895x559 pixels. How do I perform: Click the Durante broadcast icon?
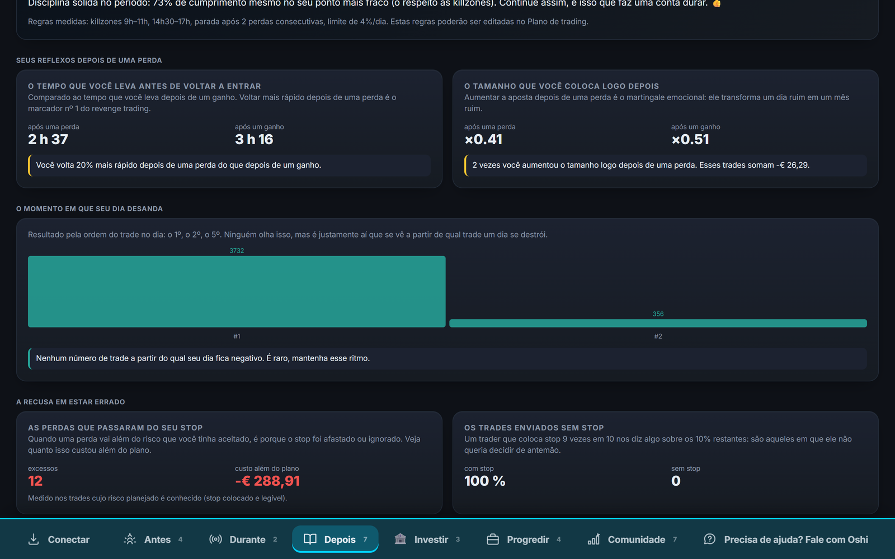(x=215, y=539)
